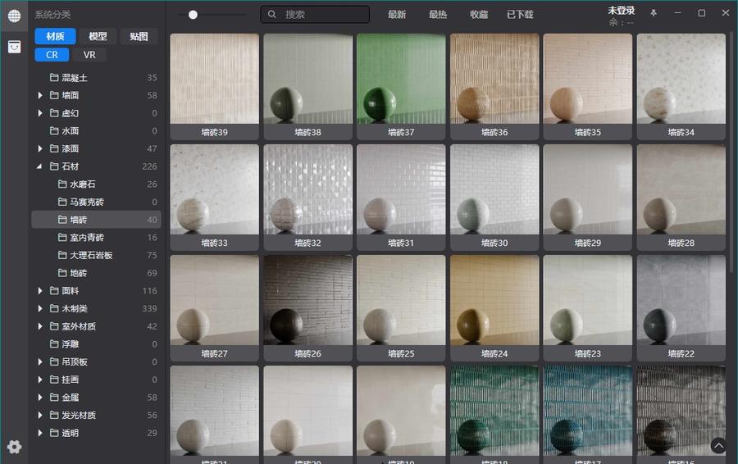Expand the 室外材质 folder arrow
The image size is (738, 464).
coord(40,326)
